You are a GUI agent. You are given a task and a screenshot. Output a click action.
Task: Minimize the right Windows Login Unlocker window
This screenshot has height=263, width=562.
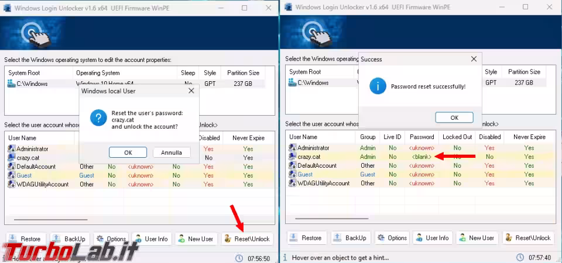tap(502, 7)
